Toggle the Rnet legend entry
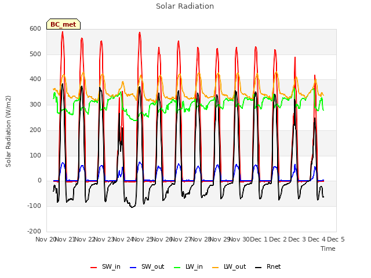 (x=268, y=267)
